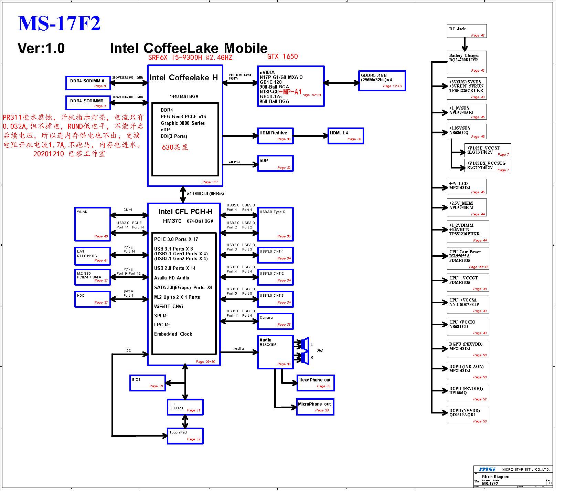Select the Camera block
Viewport: 566px width, 501px height.
tap(275, 321)
